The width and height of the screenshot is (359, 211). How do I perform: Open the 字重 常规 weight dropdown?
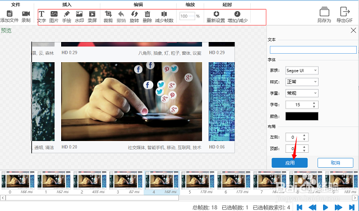point(302,93)
